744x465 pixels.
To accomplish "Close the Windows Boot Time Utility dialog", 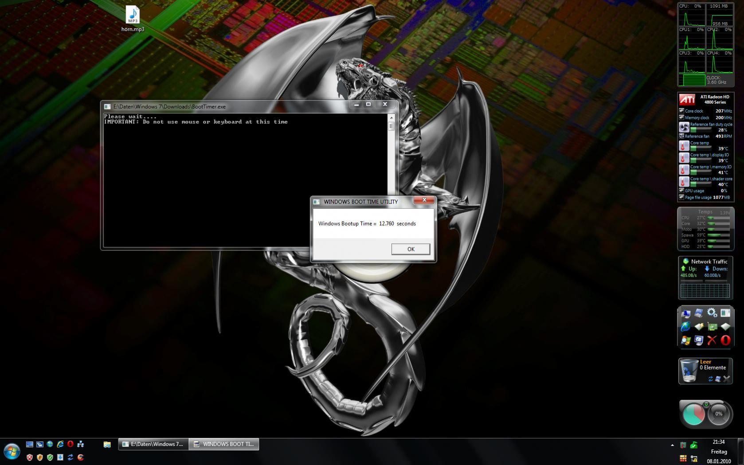I will (x=424, y=200).
